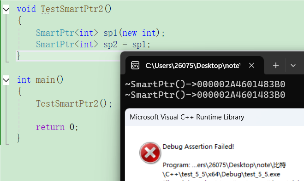Add a new terminal tab

pos(276,66)
